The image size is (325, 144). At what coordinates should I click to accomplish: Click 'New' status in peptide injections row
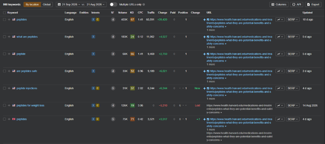click(197, 88)
